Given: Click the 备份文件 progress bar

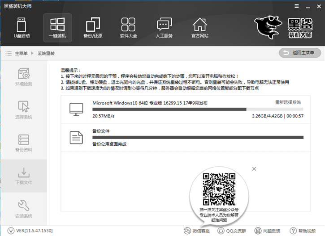Looking at the screenshot, I should 198,137.
